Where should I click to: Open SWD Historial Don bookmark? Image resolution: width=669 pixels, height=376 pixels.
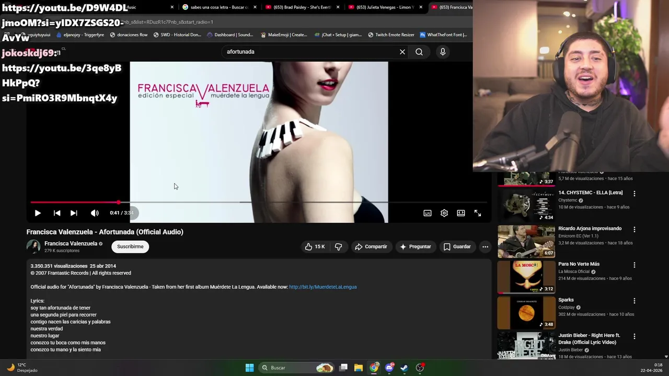click(177, 35)
